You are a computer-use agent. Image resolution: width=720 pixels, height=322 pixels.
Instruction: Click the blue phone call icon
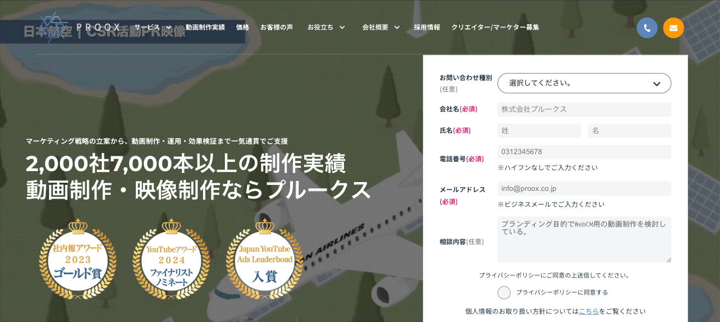647,28
